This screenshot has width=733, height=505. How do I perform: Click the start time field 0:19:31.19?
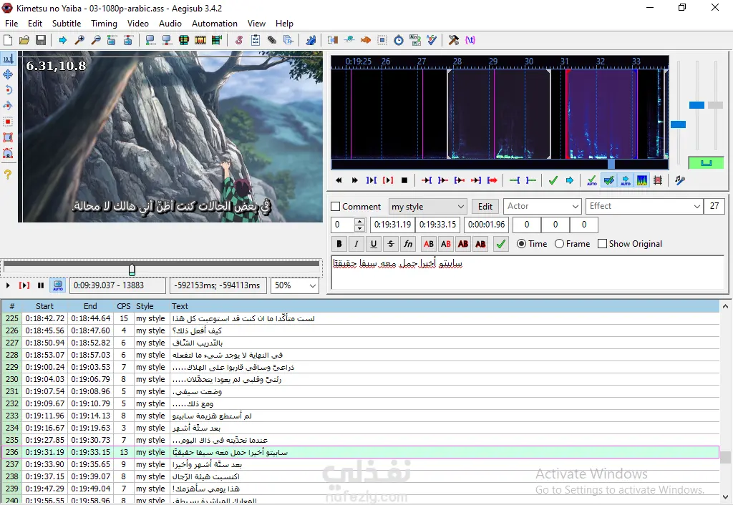coord(392,225)
